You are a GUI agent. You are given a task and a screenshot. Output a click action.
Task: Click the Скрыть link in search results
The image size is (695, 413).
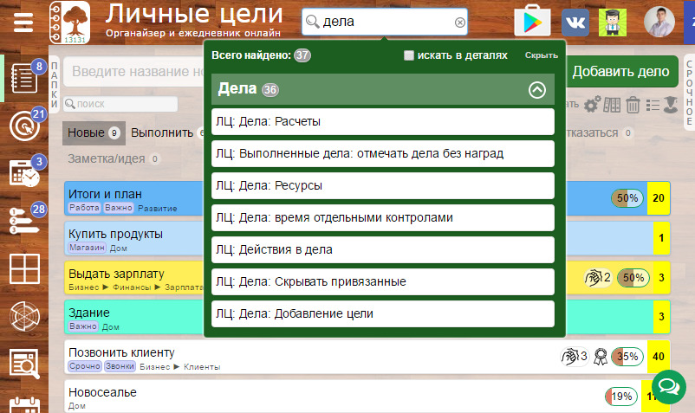click(x=542, y=55)
